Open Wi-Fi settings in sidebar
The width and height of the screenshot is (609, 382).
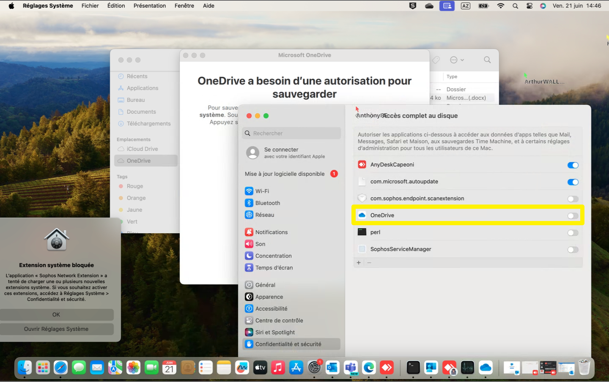291,191
